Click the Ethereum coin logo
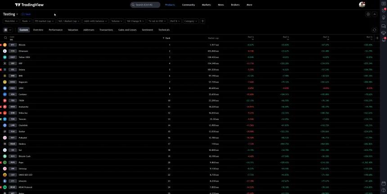The image size is (387, 194). coord(5,51)
